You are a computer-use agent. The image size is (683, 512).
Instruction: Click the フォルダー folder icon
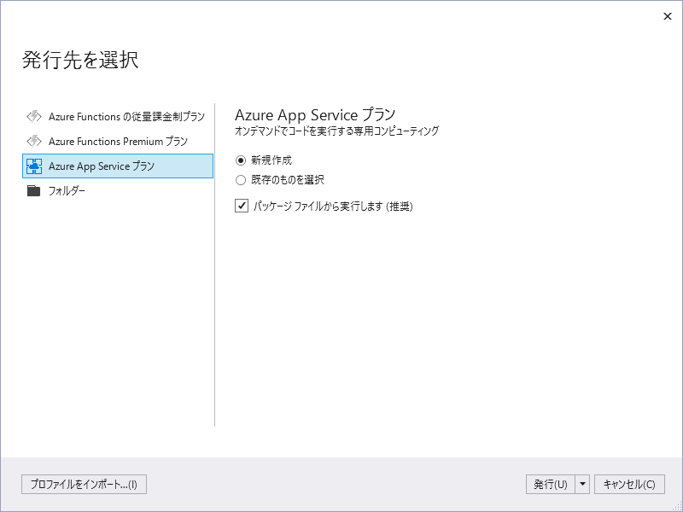33,190
